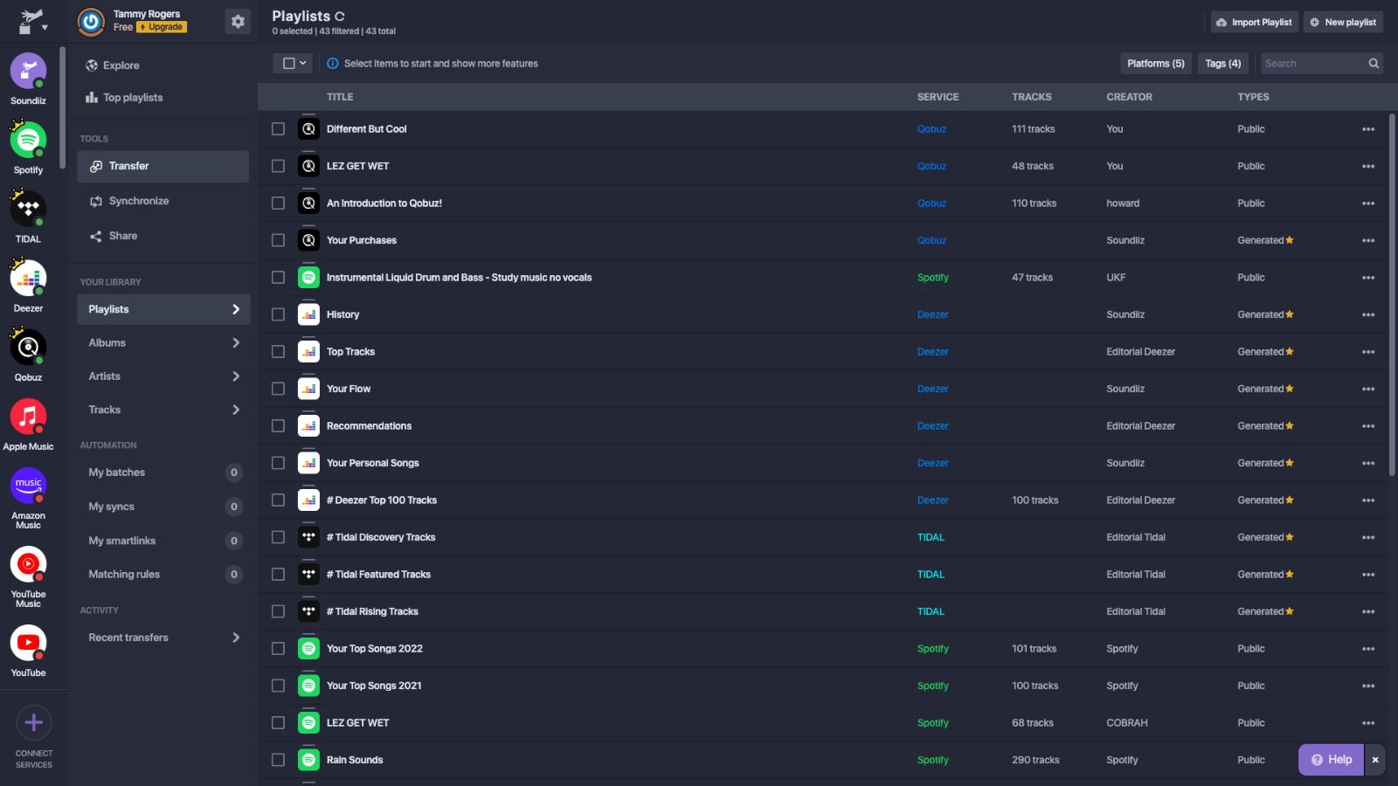Open the Tags (4) filter
The image size is (1398, 786).
tap(1222, 63)
